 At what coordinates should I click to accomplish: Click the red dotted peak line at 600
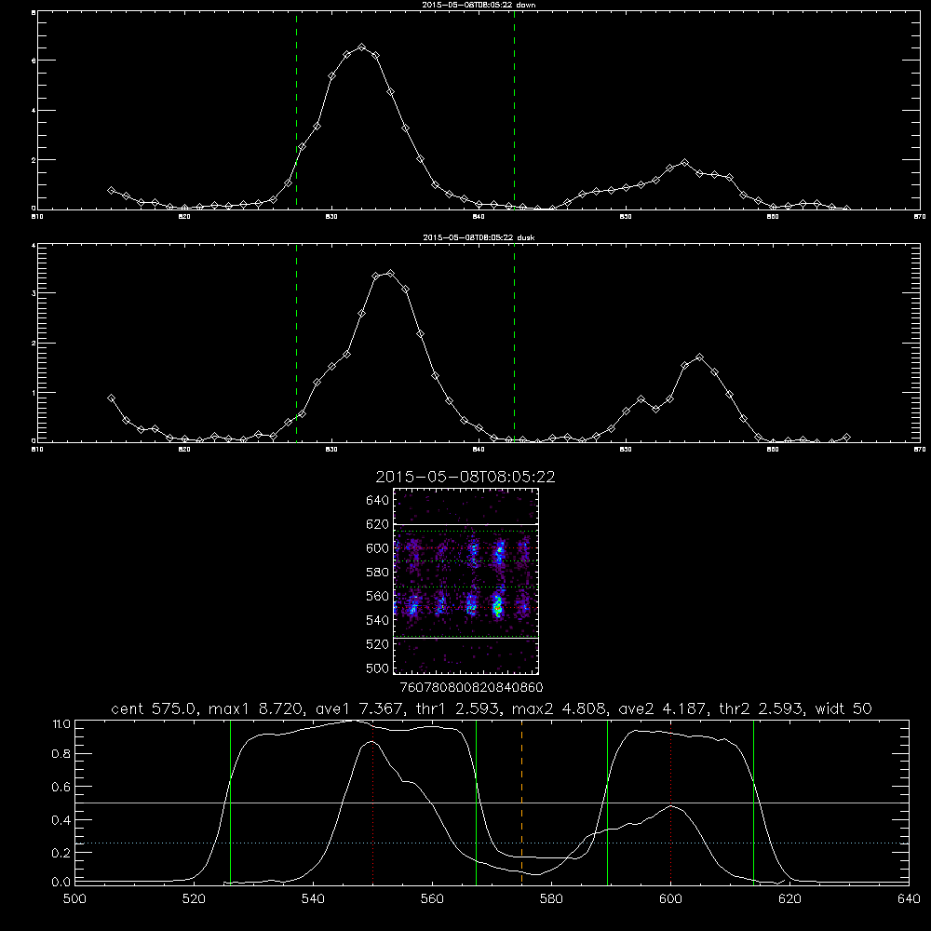pos(671,802)
